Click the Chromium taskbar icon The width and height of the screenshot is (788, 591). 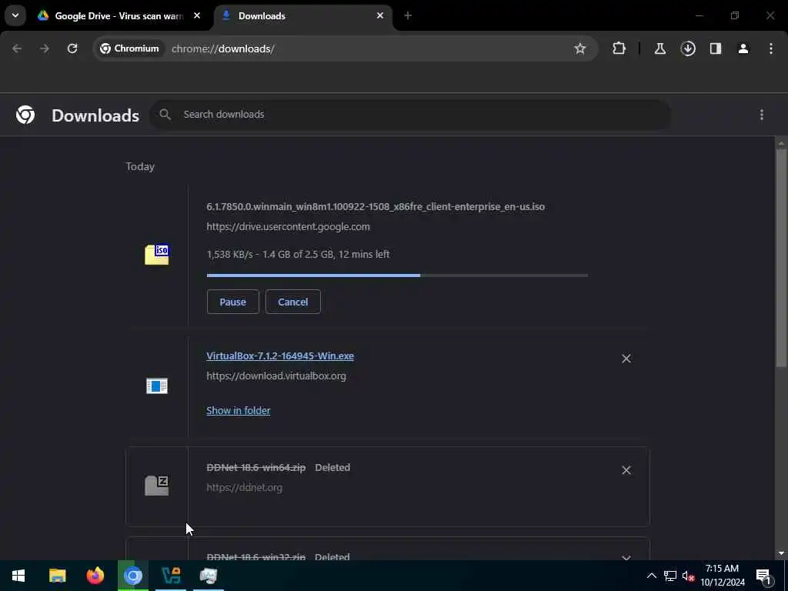point(133,576)
